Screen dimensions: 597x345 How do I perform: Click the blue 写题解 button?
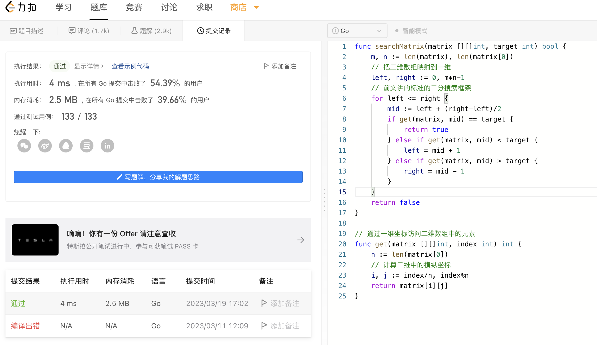158,177
